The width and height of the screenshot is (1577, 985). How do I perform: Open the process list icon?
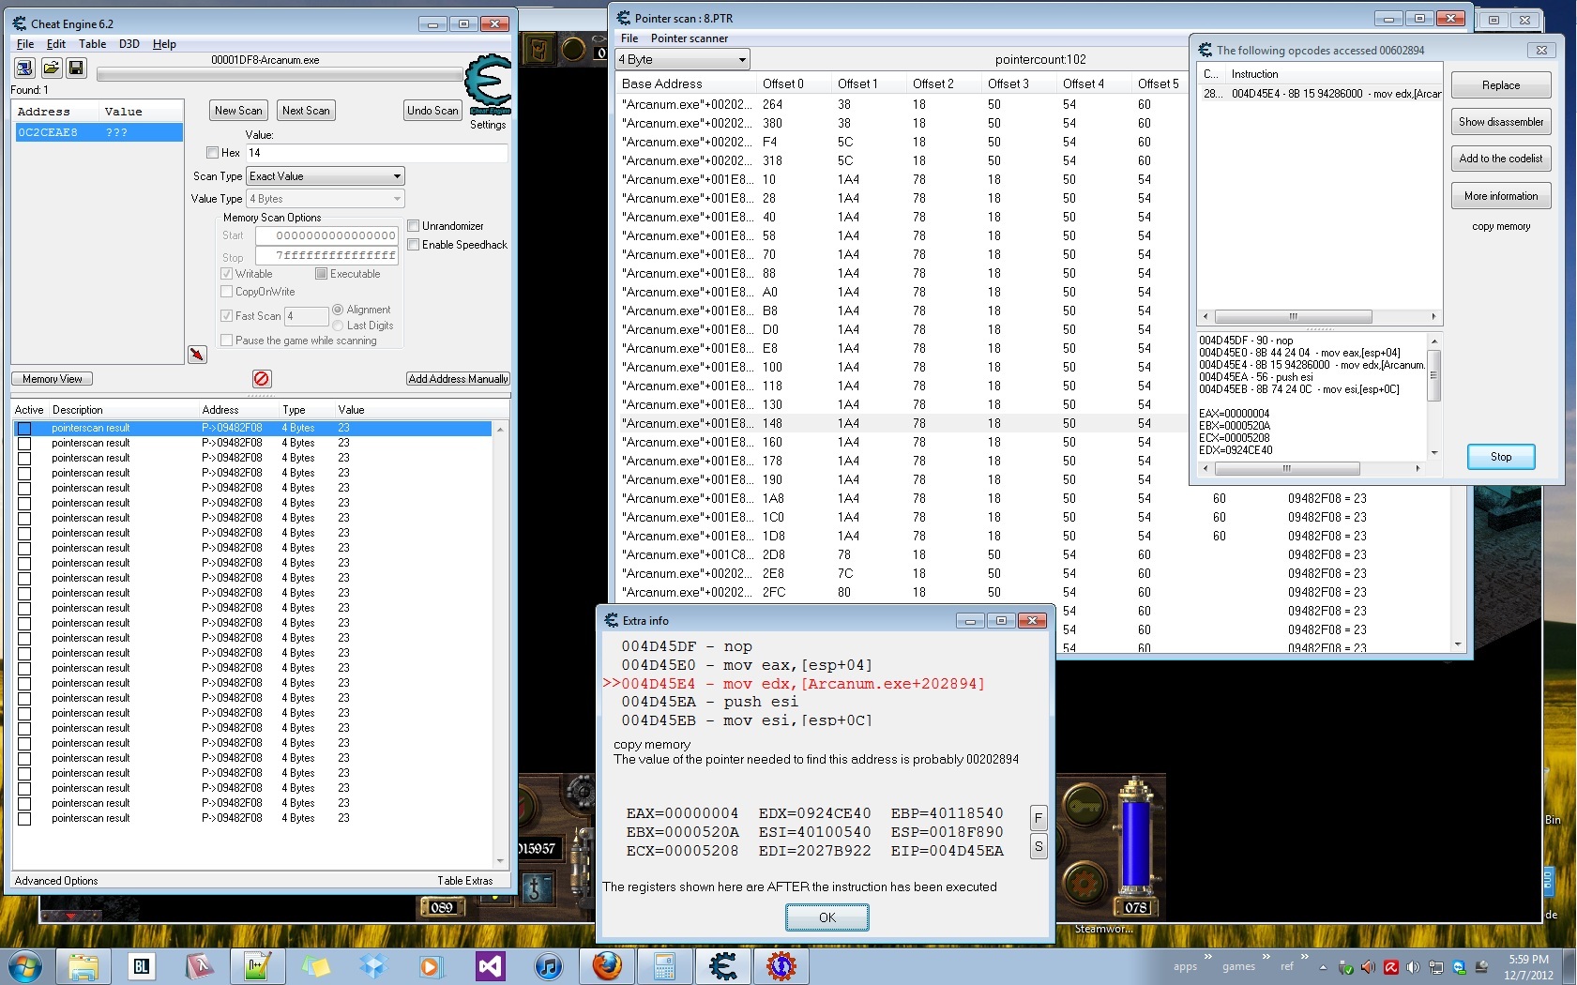coord(24,68)
